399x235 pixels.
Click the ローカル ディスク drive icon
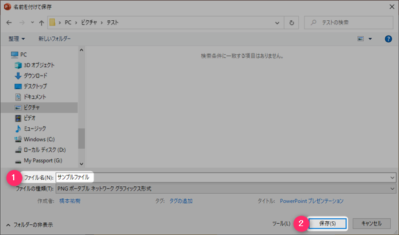click(18, 150)
